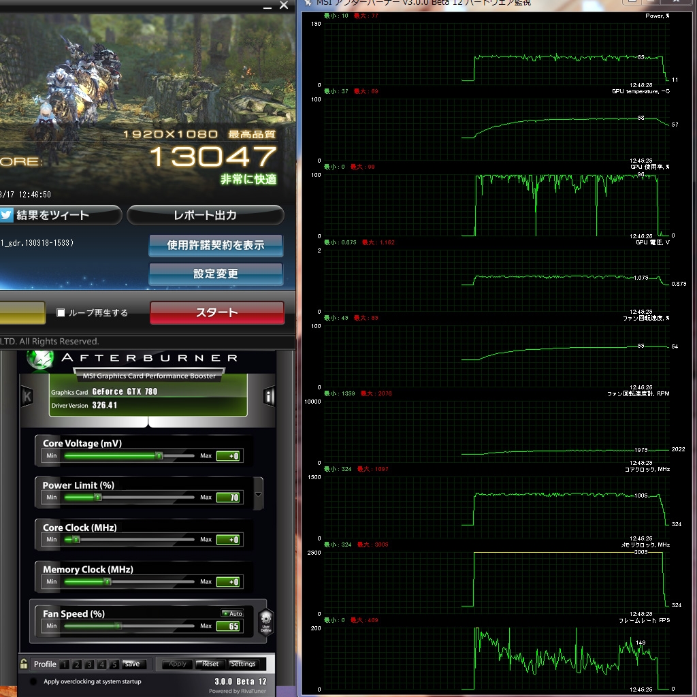Click the 非常に快適 rating text

[x=248, y=179]
